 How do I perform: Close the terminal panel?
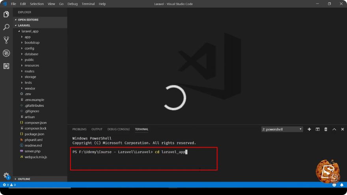tap(342, 129)
